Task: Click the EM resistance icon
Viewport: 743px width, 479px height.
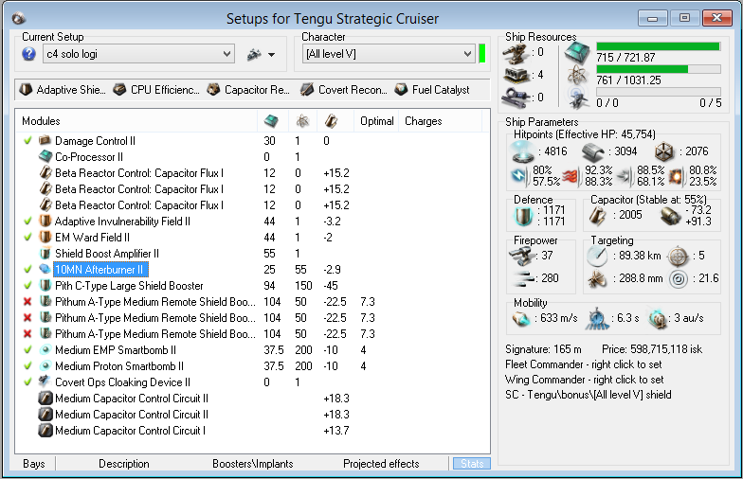Action: coord(518,176)
